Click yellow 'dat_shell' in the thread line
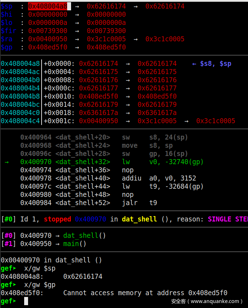This screenshot has height=308, width=248. [x=139, y=219]
